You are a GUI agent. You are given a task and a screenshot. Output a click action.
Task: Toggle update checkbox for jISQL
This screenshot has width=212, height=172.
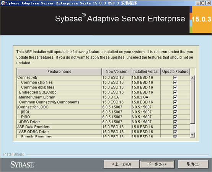(175, 112)
